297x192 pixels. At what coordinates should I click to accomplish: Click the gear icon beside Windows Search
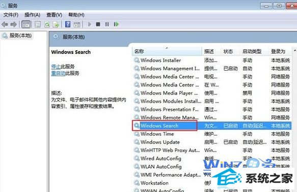[x=137, y=125]
